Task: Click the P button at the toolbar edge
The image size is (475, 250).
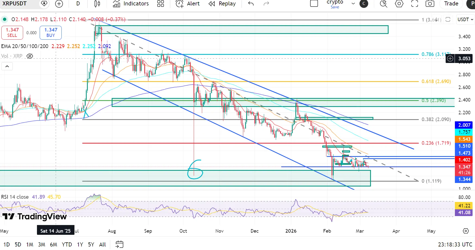Action: [471, 4]
